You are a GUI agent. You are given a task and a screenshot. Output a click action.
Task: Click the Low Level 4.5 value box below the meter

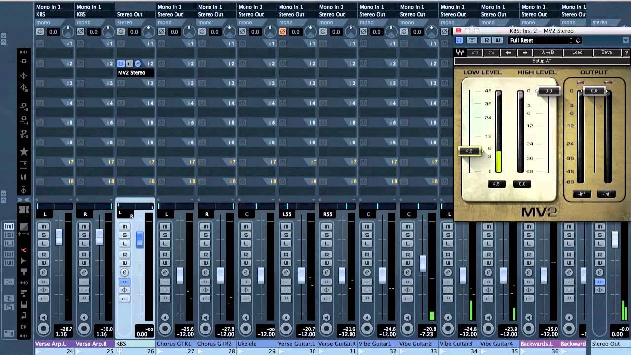pyautogui.click(x=496, y=184)
